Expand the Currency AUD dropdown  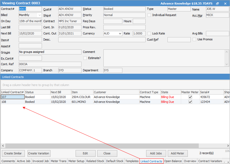point(120,34)
